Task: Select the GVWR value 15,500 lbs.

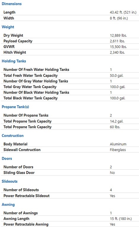Action: coord(118,47)
